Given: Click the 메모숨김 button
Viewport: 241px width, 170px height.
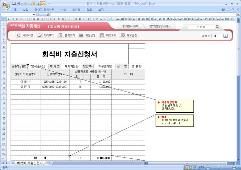Looking at the screenshot, I should (x=129, y=35).
